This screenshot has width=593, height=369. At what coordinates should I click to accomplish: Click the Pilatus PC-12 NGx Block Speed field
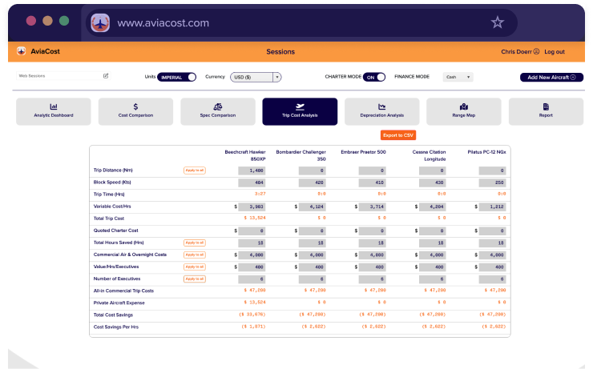click(x=492, y=182)
